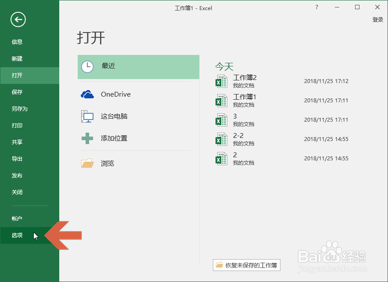This screenshot has height=282, width=388.
Task: Click the Excel file icon for 工作簿2
Action: coord(221,81)
